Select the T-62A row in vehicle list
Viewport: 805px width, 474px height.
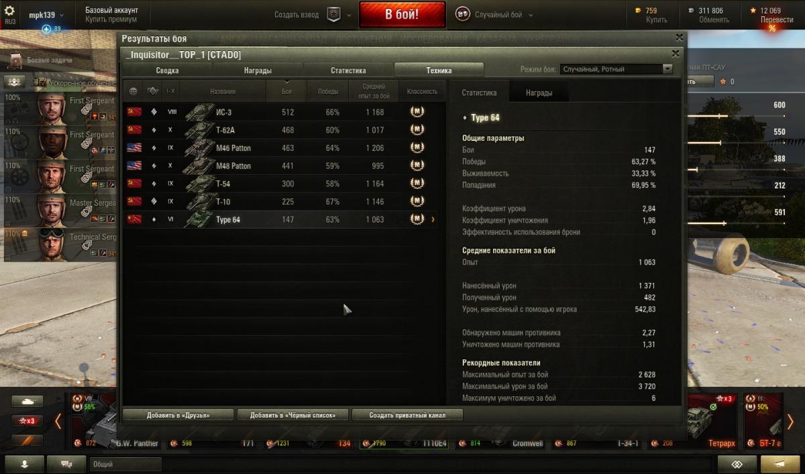click(280, 130)
